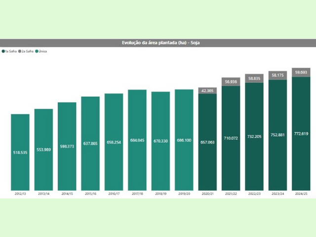Screen dimensions: 316x237
Task: Select the Única legend entry
Action: tap(42, 51)
